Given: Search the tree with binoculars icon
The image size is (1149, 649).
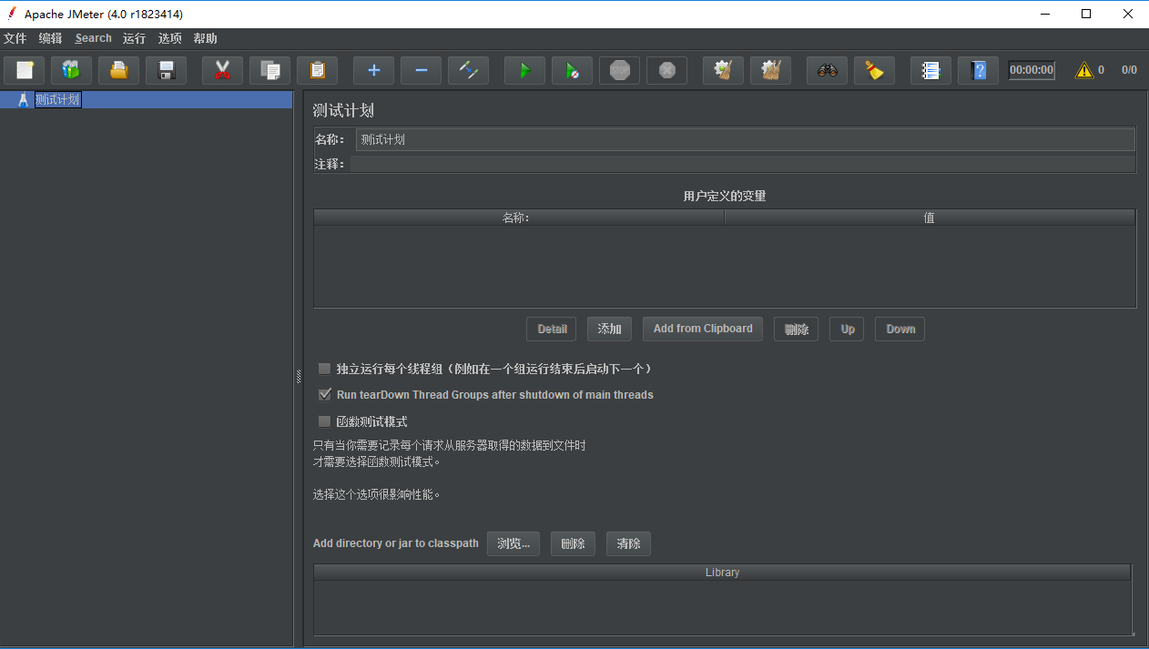Looking at the screenshot, I should 828,70.
